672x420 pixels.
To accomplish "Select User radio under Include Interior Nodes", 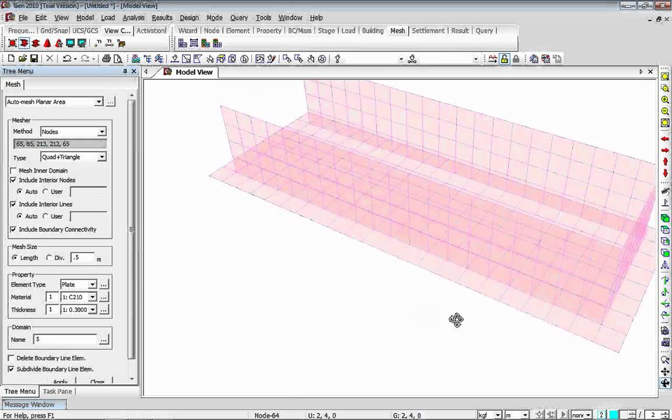I will point(45,191).
